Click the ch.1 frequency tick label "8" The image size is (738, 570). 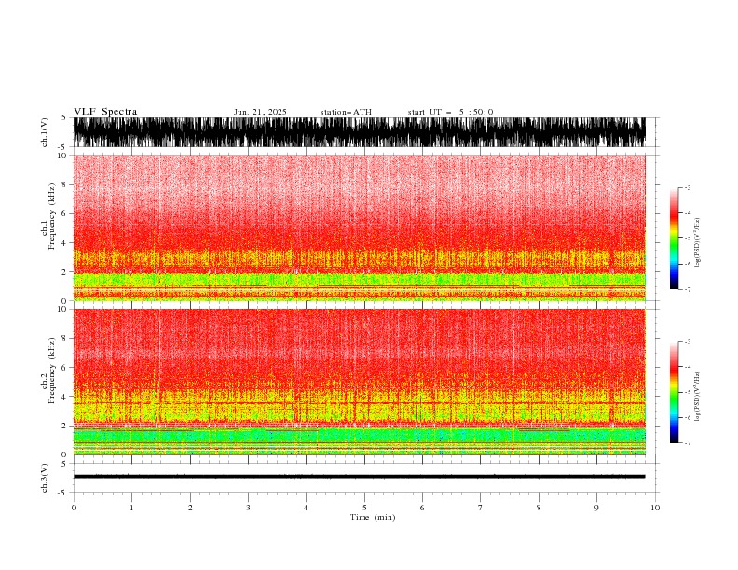(x=64, y=184)
